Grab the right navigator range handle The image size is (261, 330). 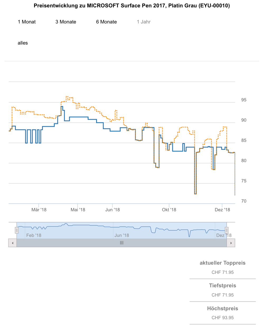226,230
